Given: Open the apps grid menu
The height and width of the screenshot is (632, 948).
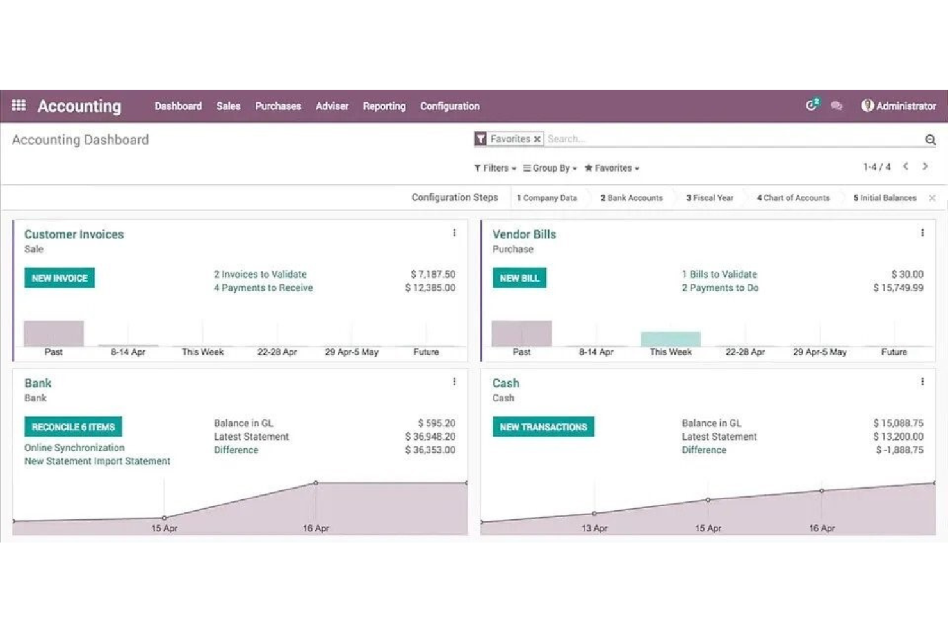Looking at the screenshot, I should coord(18,106).
